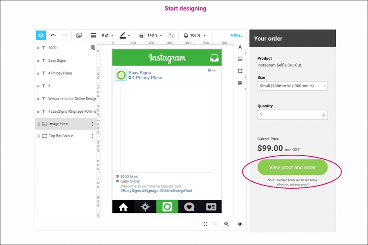Select the Add Shape tool
This screenshot has width=368, height=245.
(x=240, y=71)
